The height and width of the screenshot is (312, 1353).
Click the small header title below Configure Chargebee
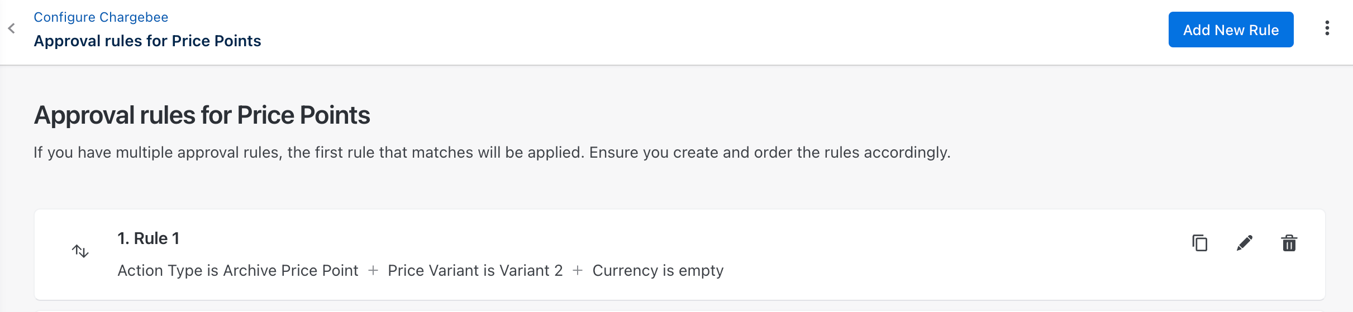(x=147, y=41)
